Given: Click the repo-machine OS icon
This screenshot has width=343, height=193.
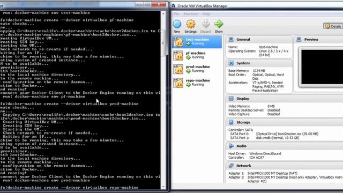Looking at the screenshot, I should click(178, 83).
